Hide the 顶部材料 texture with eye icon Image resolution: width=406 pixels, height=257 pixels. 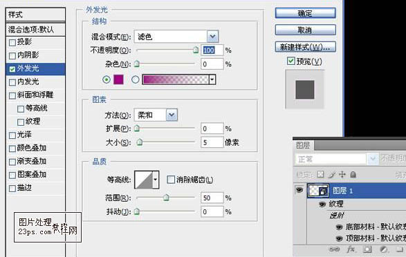pos(339,238)
